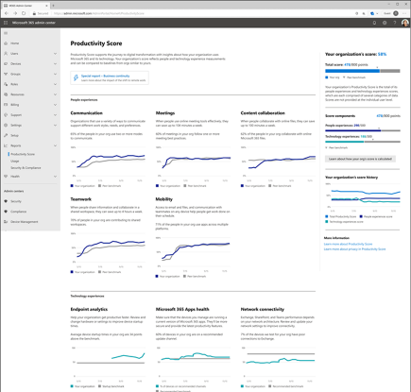Open the app launcher waffle icon
The height and width of the screenshot is (392, 411).
pyautogui.click(x=6, y=23)
